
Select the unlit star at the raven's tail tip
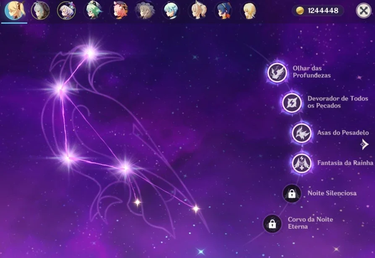[x=195, y=209]
